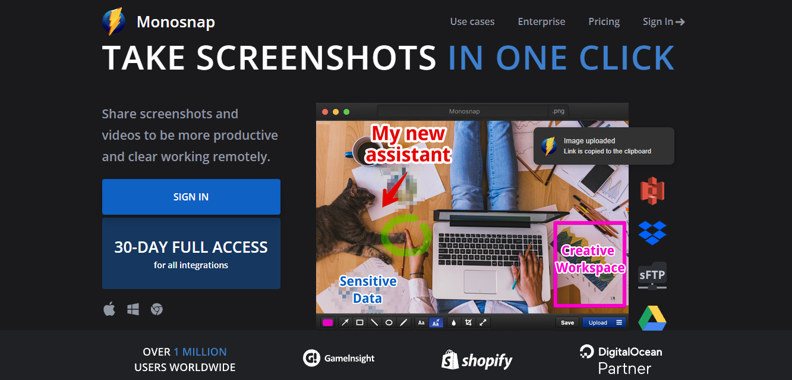Click the Monosnap lightning bolt logo

click(113, 22)
